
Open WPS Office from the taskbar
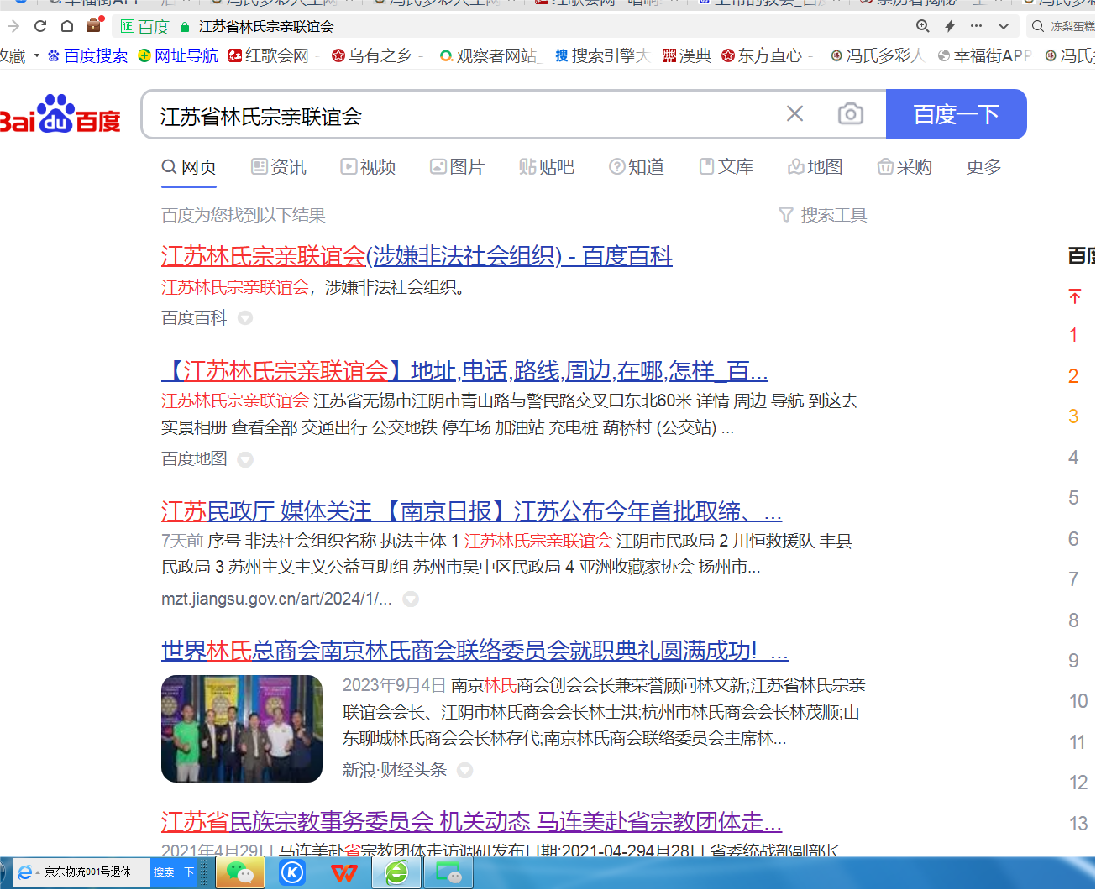coord(344,873)
